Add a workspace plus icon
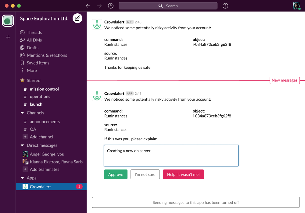 click(x=8, y=37)
